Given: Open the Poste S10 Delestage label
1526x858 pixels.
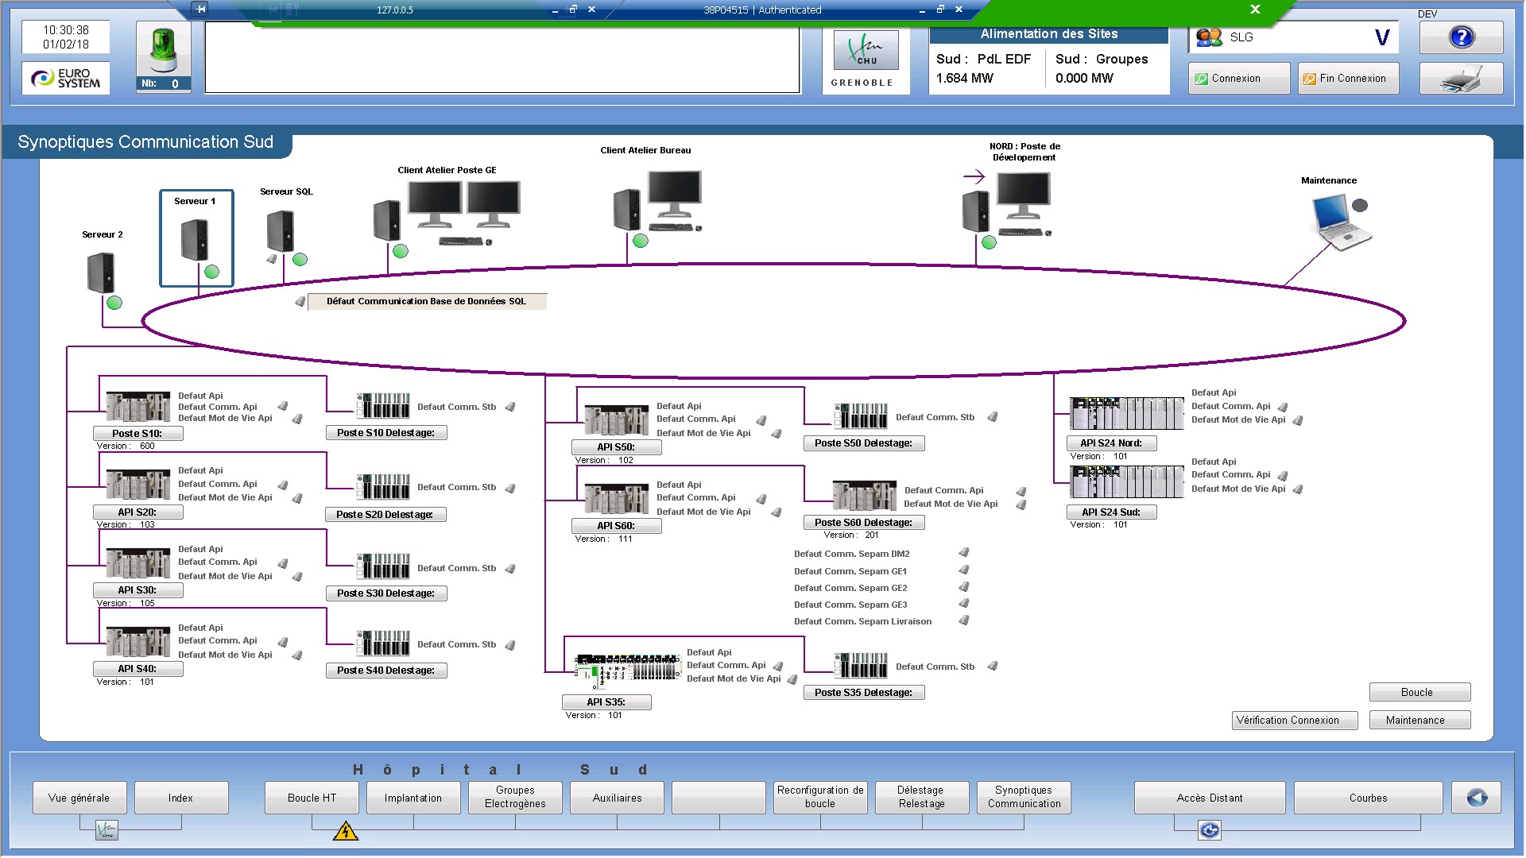Looking at the screenshot, I should click(386, 433).
